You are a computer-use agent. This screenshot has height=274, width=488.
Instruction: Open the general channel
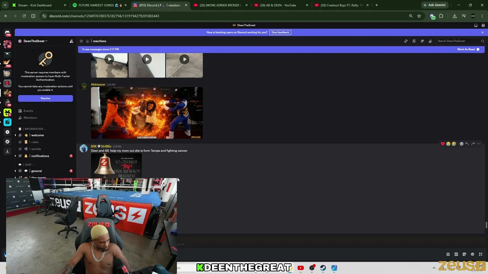(x=45, y=171)
